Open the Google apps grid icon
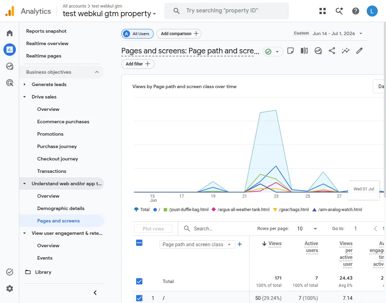This screenshot has width=386, height=303. pyautogui.click(x=323, y=11)
